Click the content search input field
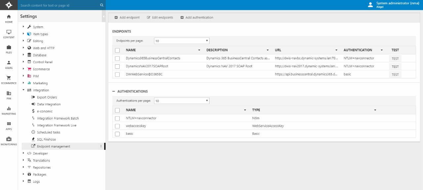The image size is (423, 190). [59, 5]
